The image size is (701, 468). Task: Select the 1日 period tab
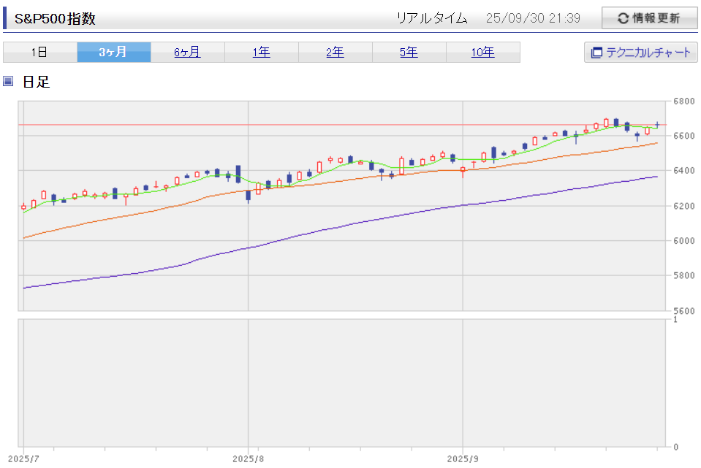click(39, 52)
